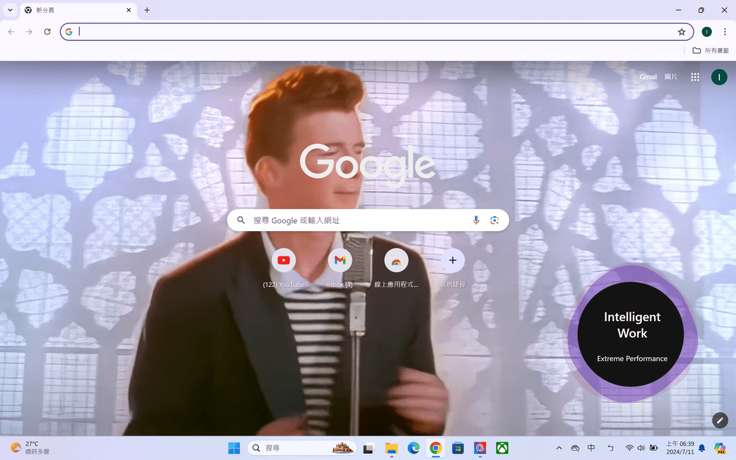Close the 新分頁 tab

129,10
